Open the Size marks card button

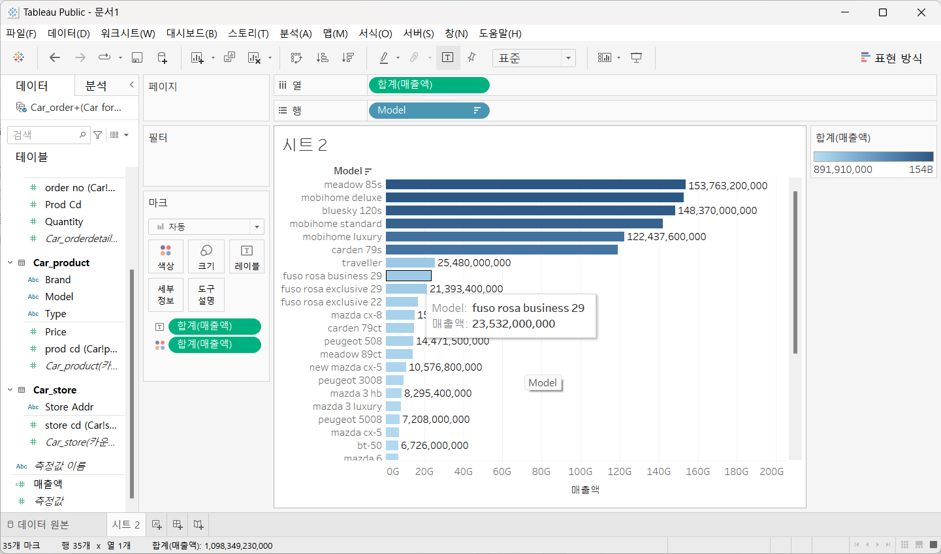pyautogui.click(x=206, y=256)
